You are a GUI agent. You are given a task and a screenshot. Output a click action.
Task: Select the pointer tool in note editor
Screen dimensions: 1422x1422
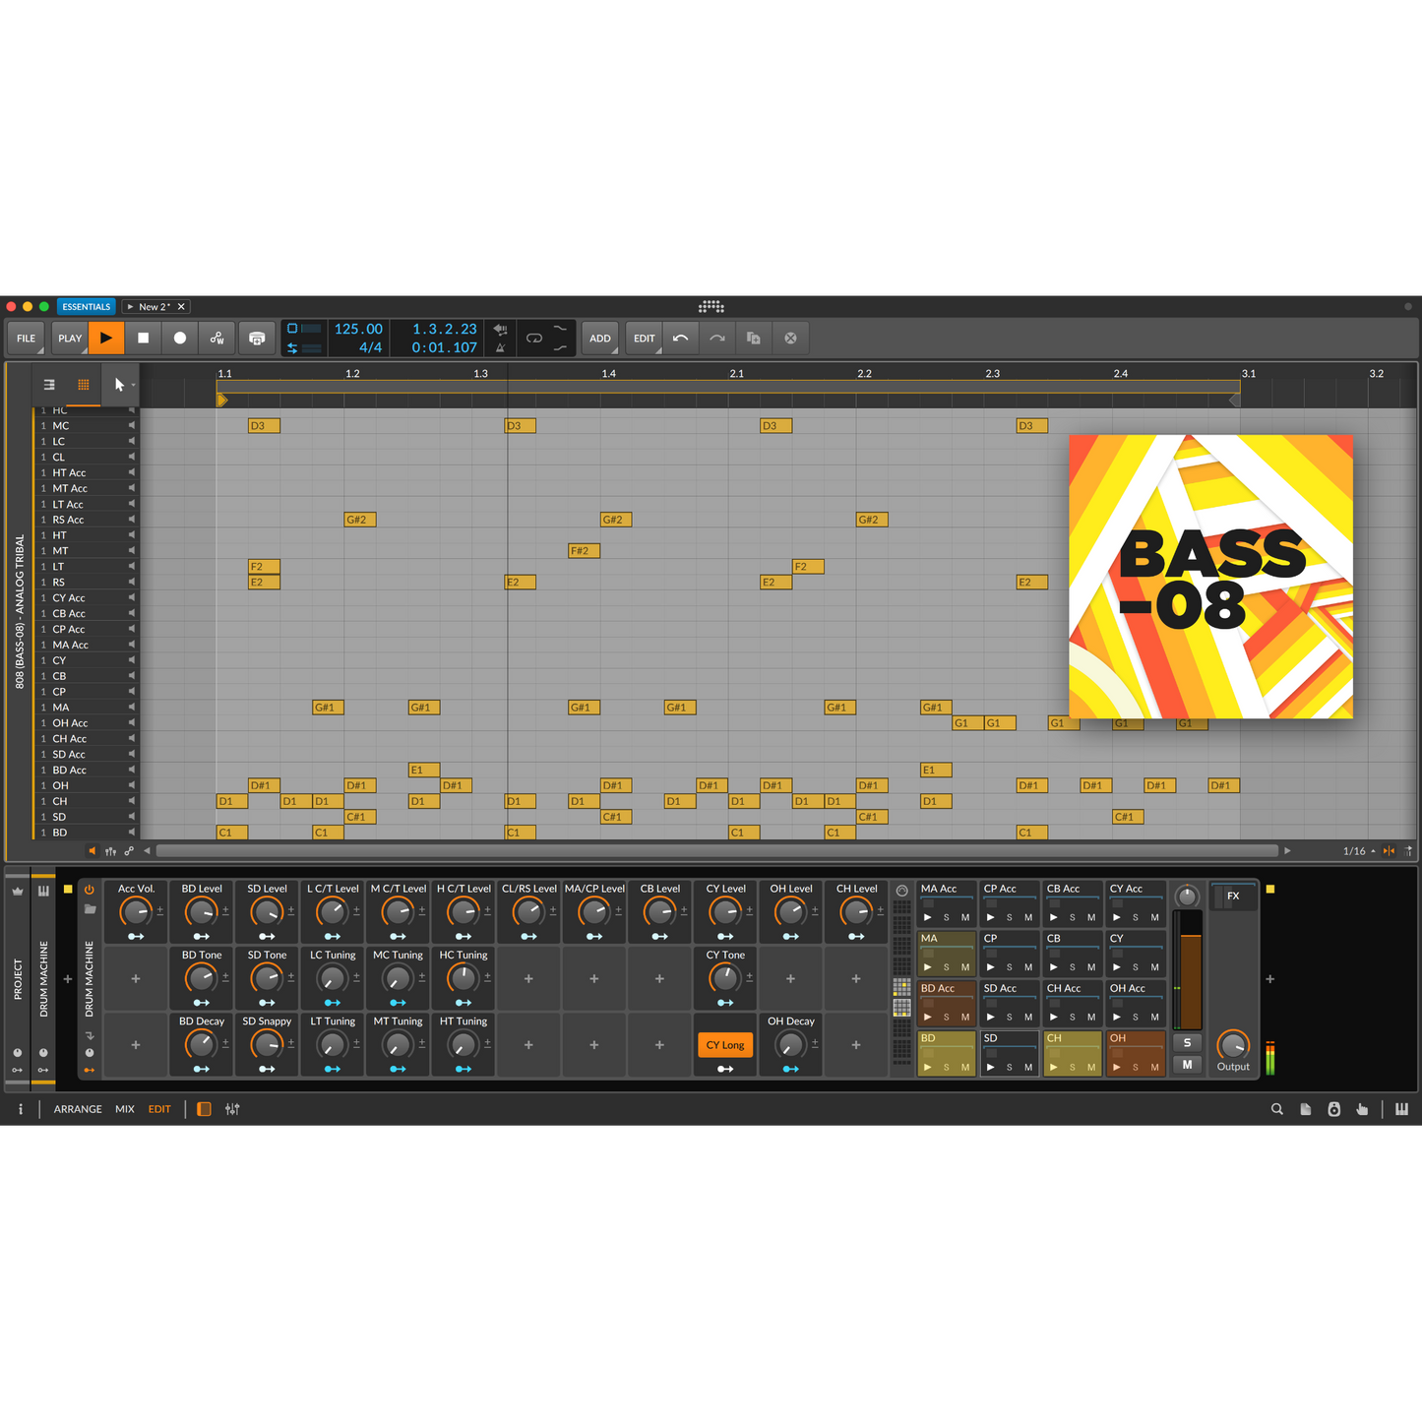point(119,385)
